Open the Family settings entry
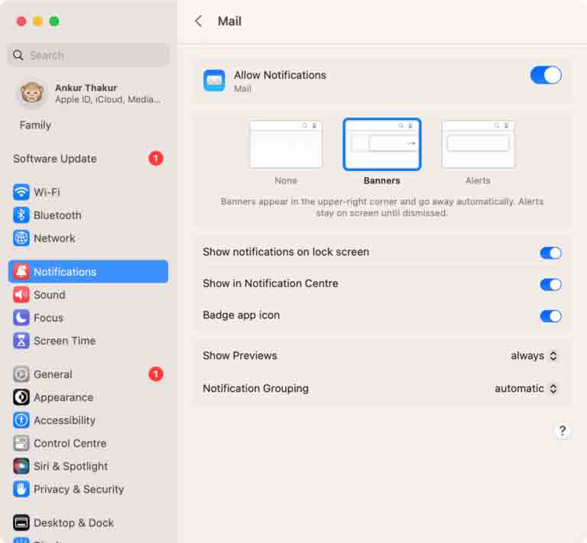 tap(35, 125)
